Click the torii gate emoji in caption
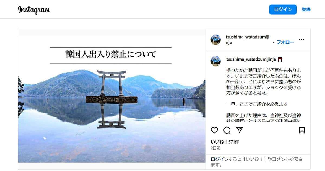Image resolution: width=325 pixels, height=171 pixels. tap(280, 59)
